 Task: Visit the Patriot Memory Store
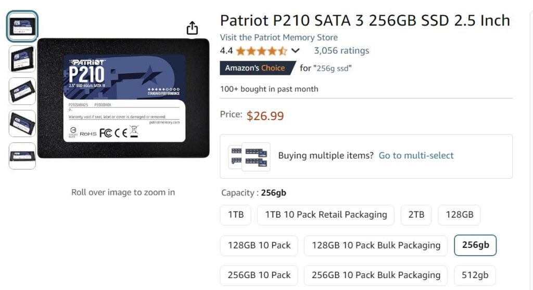click(x=278, y=37)
